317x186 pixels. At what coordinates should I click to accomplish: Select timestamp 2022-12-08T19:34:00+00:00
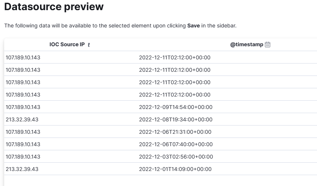pos(176,119)
